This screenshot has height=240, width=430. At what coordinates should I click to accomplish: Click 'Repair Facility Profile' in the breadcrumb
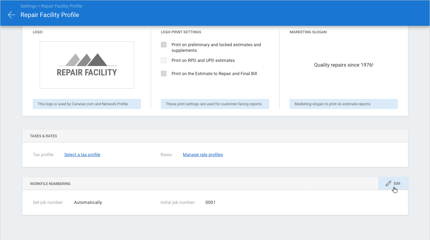coord(61,6)
